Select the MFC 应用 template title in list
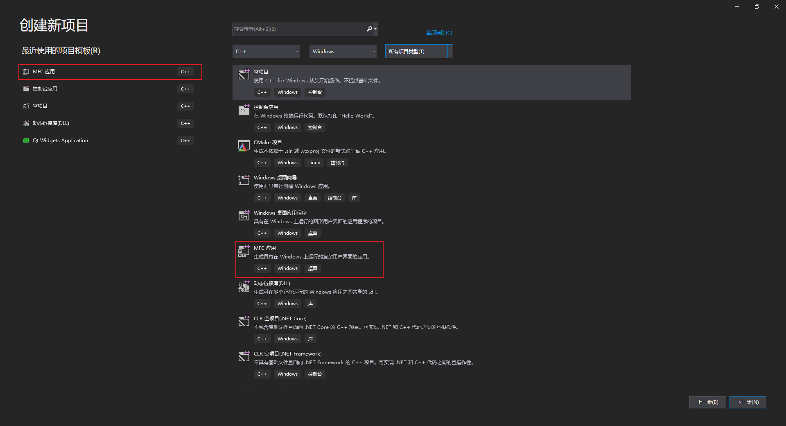This screenshot has width=786, height=426. click(264, 248)
